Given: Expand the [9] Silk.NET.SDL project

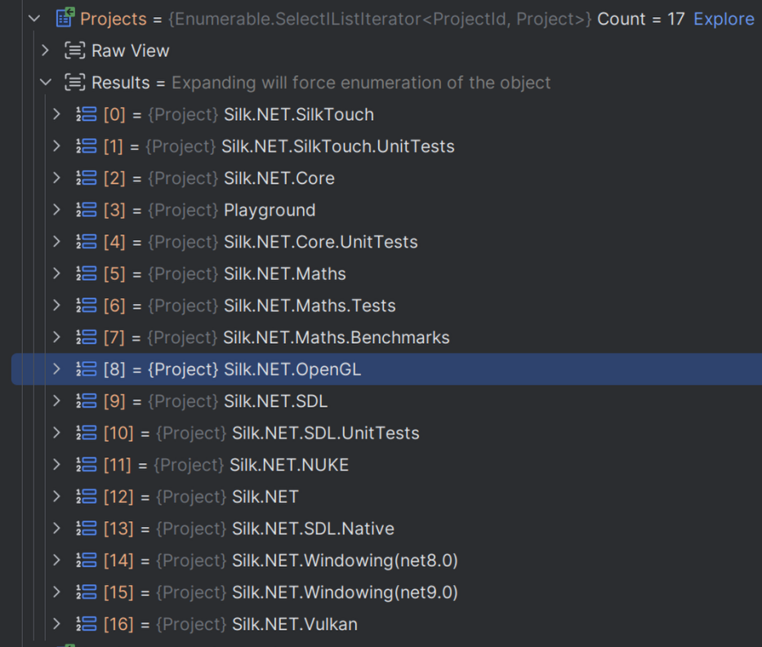Looking at the screenshot, I should pyautogui.click(x=56, y=401).
